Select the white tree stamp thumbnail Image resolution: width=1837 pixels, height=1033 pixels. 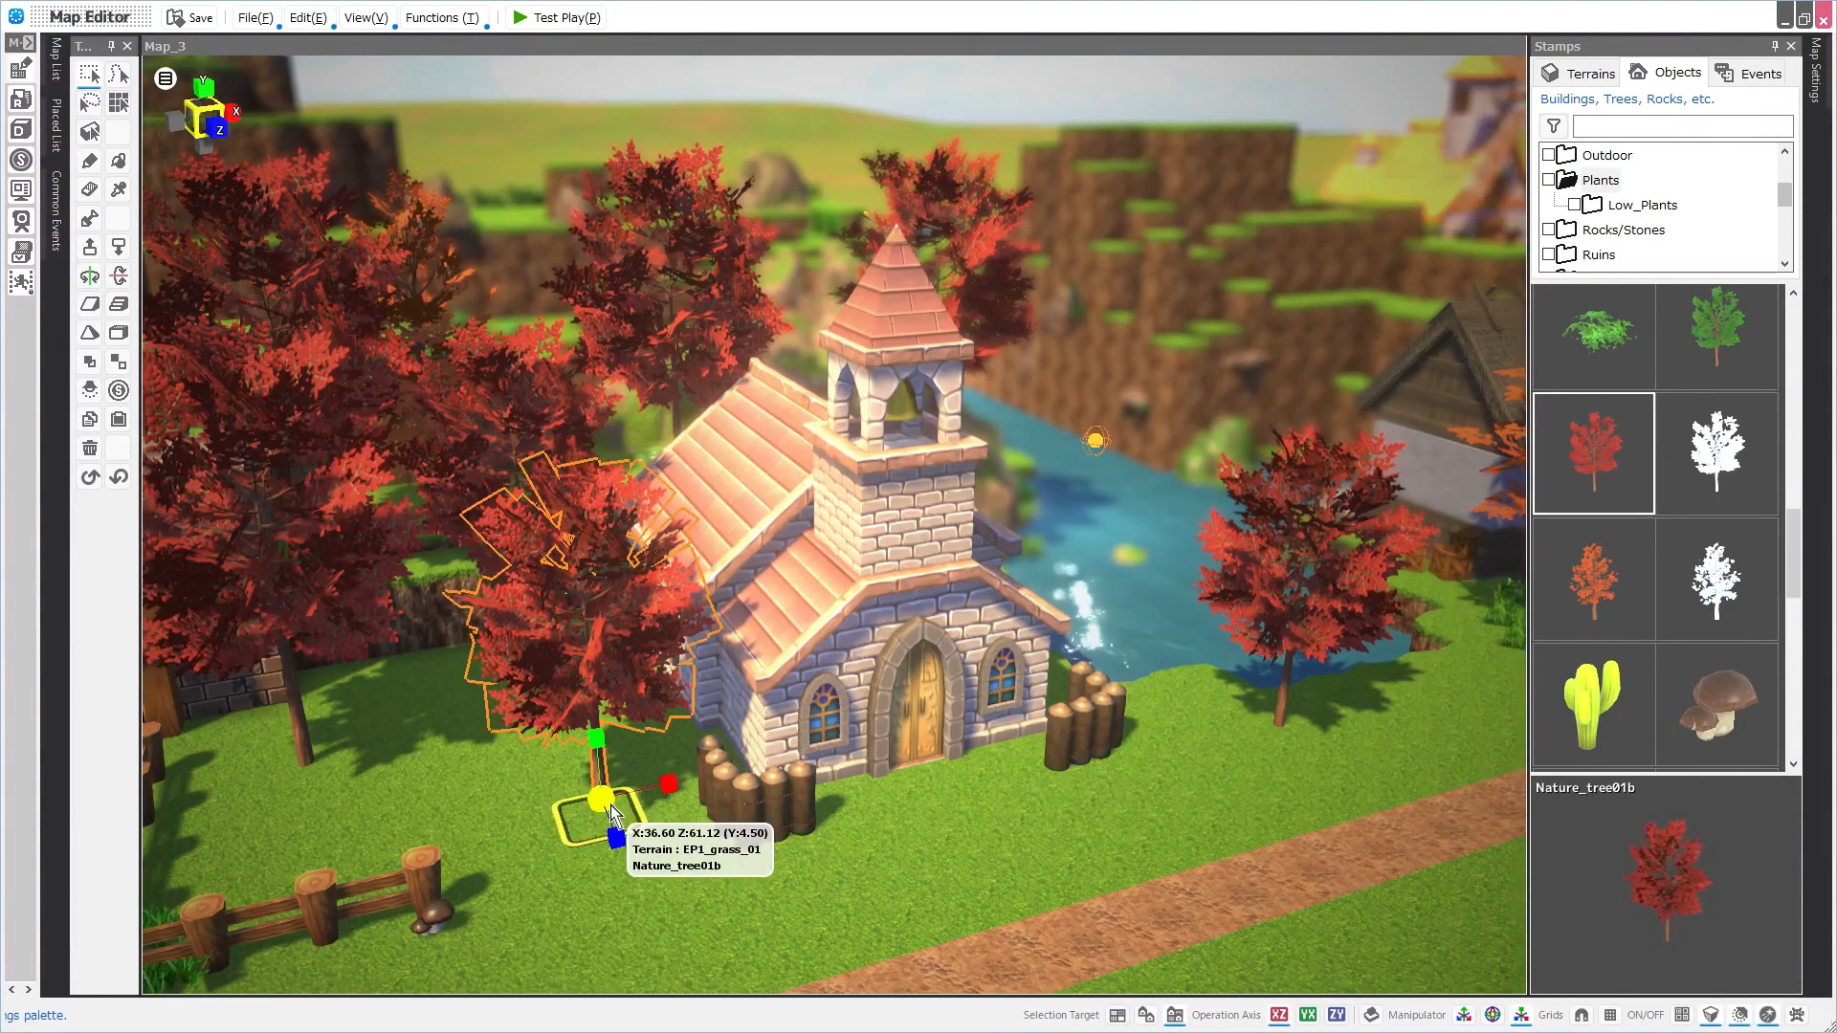click(x=1717, y=452)
